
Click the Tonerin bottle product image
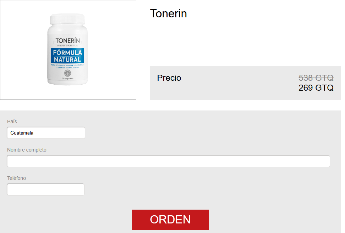point(67,50)
